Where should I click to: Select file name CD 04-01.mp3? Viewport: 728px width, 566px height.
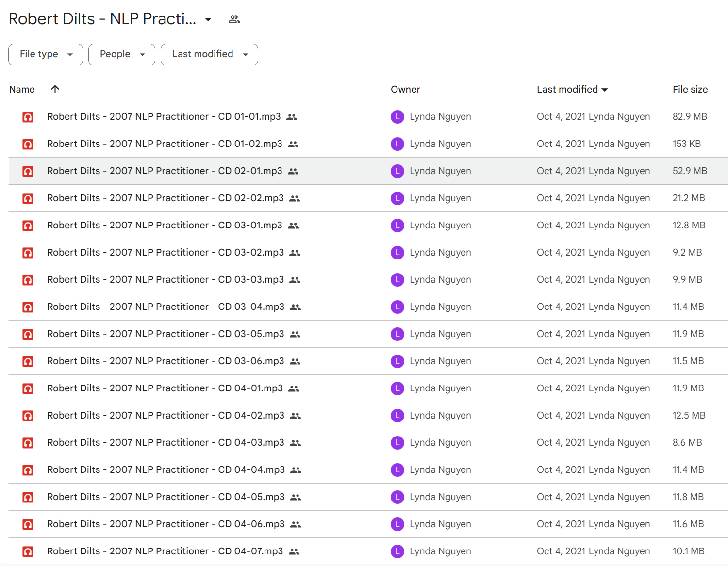165,388
